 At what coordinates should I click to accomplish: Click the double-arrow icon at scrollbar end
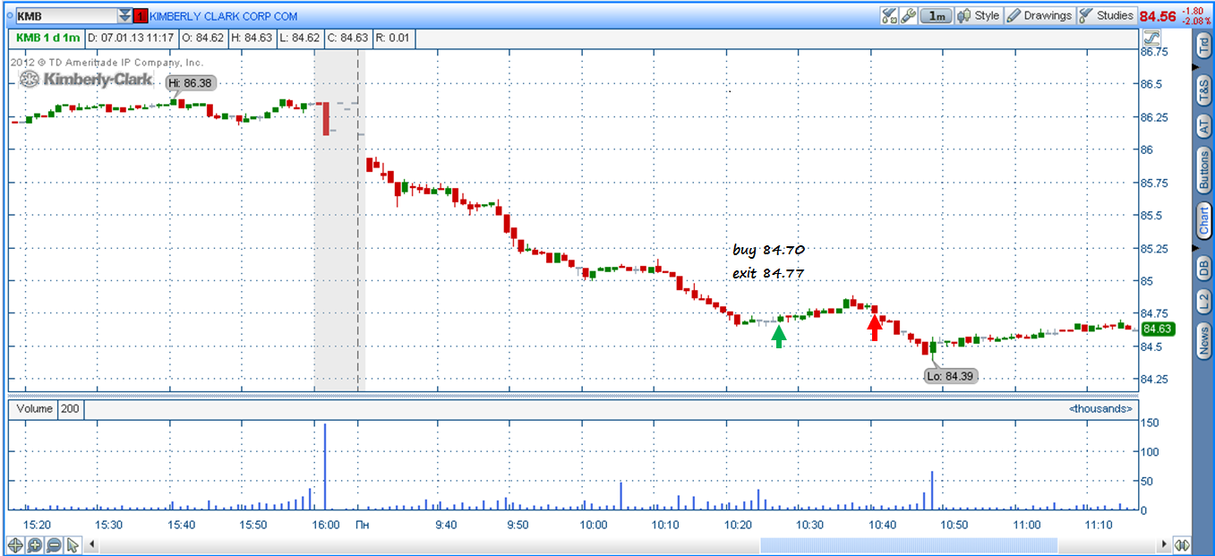coord(1184,544)
